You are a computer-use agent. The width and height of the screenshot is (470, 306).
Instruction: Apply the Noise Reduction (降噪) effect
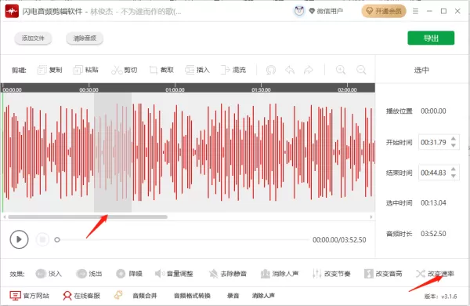129,274
